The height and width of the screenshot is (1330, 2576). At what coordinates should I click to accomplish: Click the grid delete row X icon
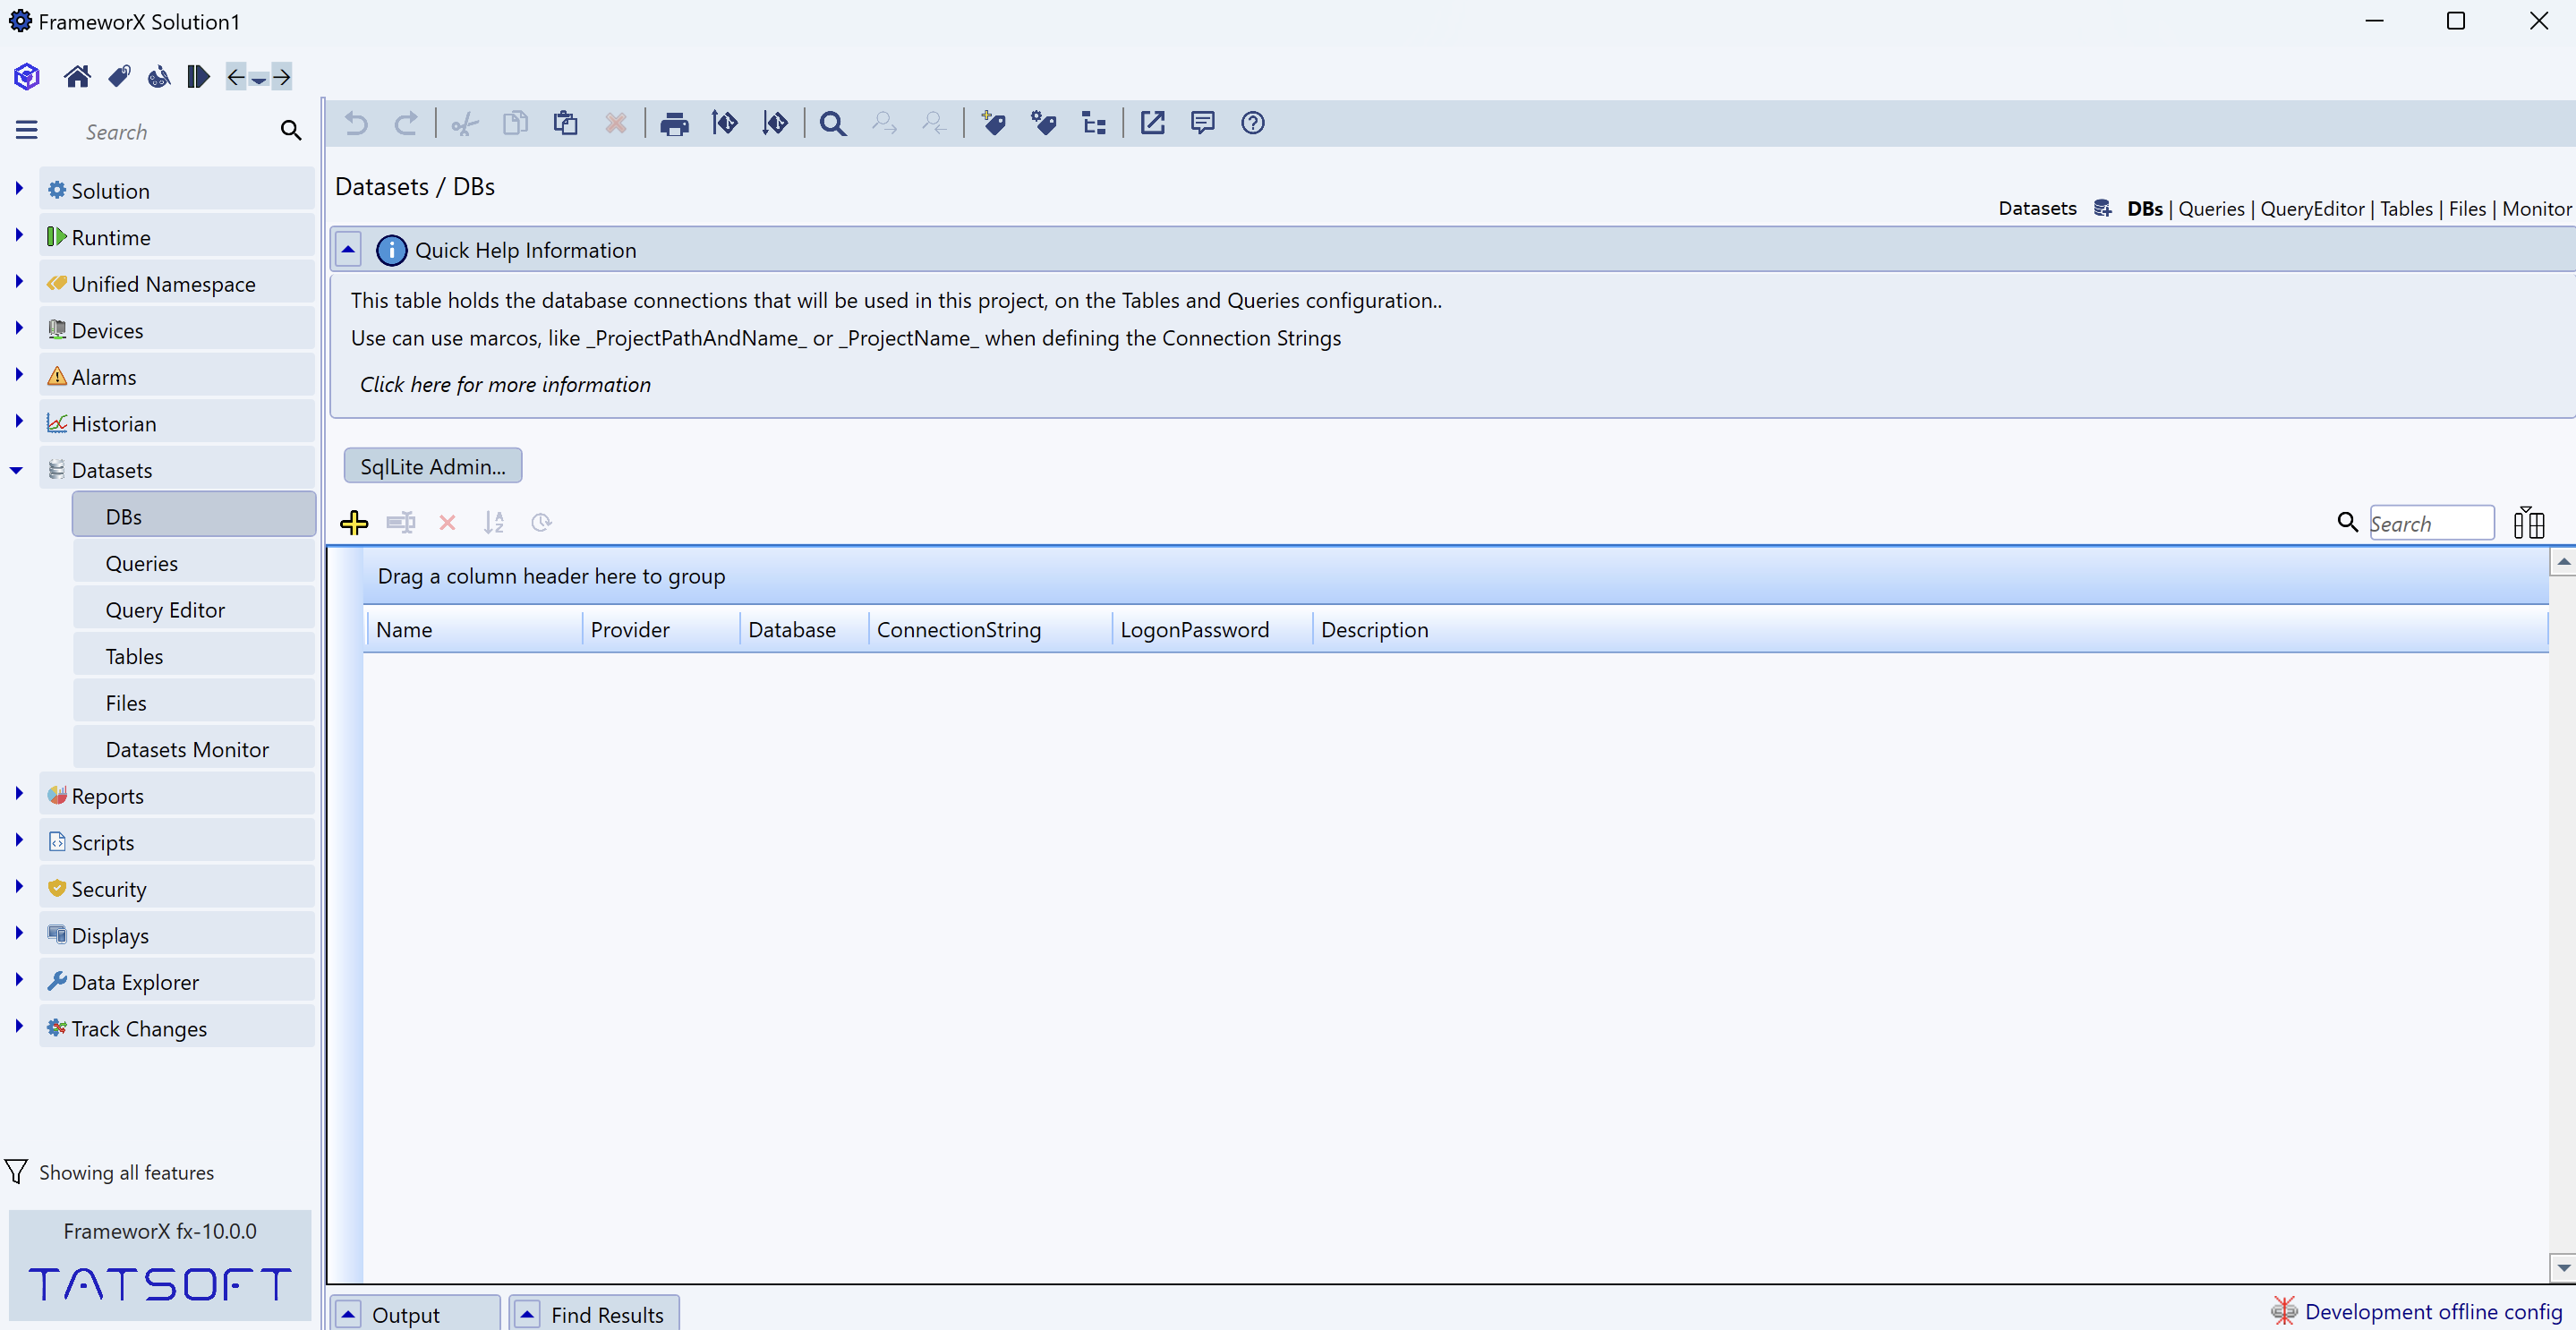pyautogui.click(x=447, y=522)
